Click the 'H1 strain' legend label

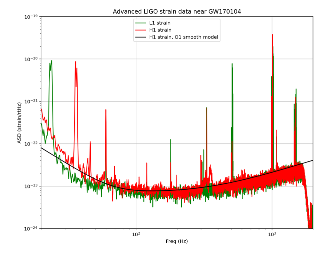tap(160, 30)
